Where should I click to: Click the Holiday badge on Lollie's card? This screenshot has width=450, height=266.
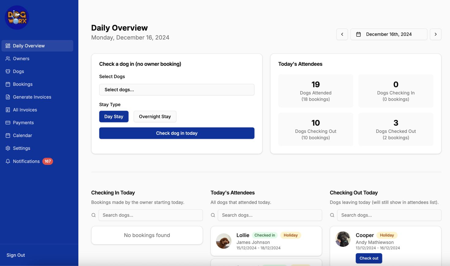[291, 235]
